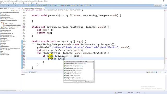
Task: Click the green Run button in toolbar
Action: click(58, 5)
